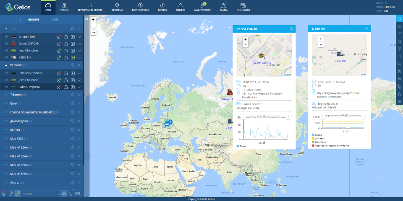This screenshot has width=403, height=201.
Task: Toggle visibility eye for K 800 MK
Action: (7, 58)
